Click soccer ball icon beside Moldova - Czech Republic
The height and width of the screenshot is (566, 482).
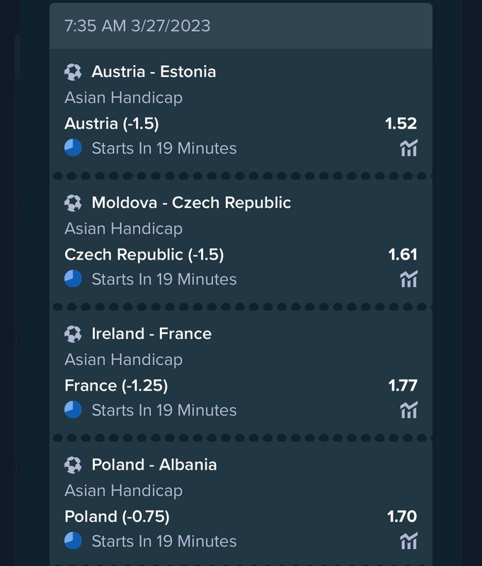pos(73,203)
